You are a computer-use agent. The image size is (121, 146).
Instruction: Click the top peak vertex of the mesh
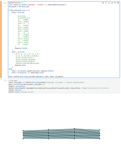(74, 129)
